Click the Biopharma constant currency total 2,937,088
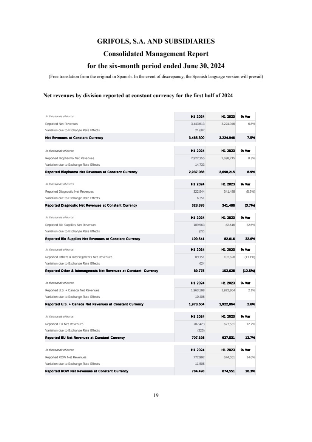 (196, 172)
